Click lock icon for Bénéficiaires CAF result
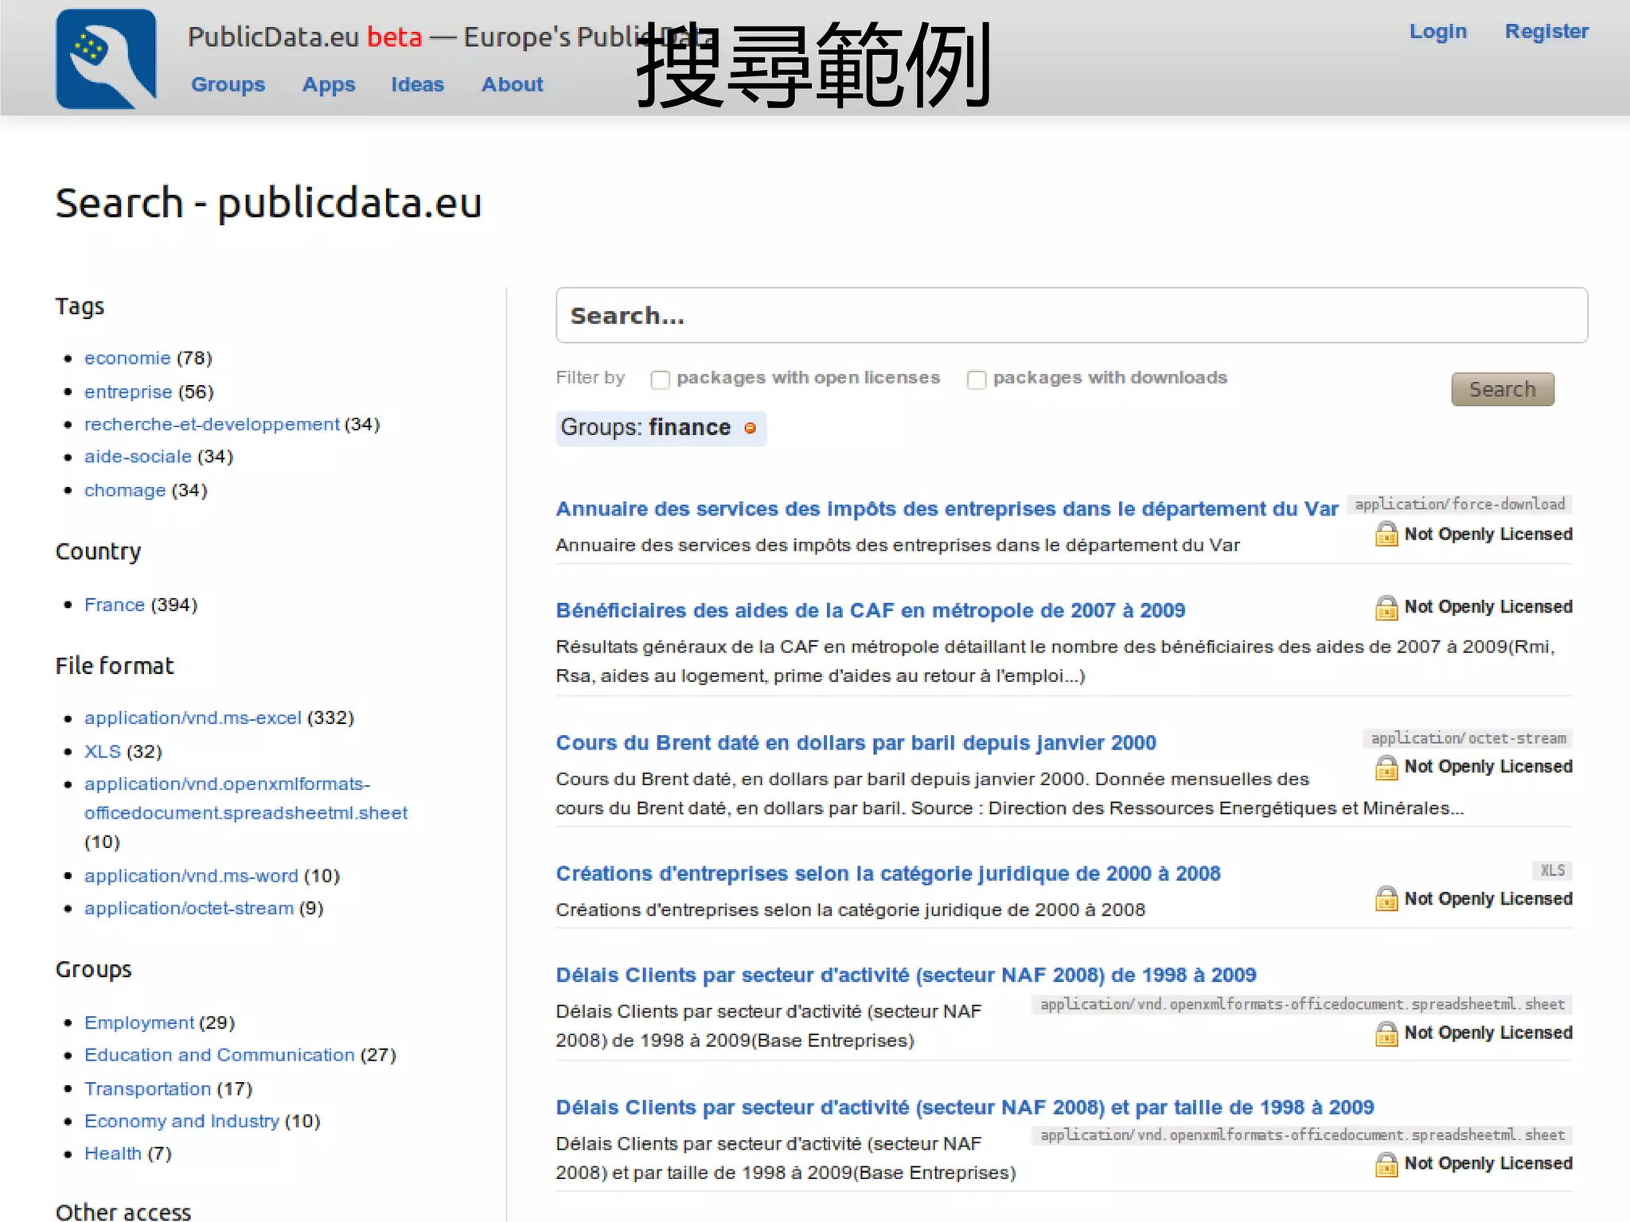 coord(1386,608)
